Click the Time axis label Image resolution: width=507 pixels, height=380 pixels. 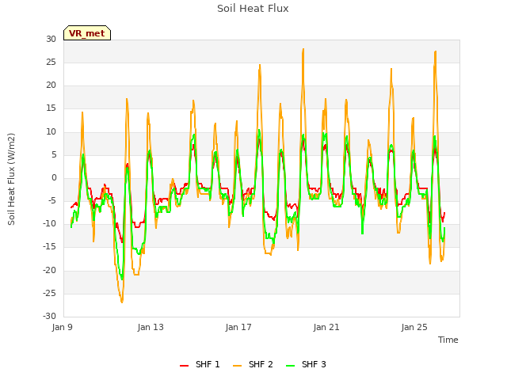click(448, 340)
